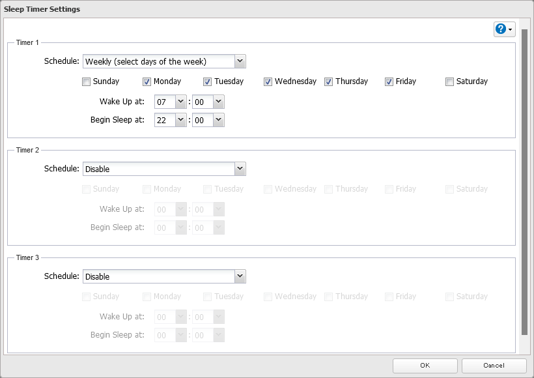Viewport: 534px width, 378px height.
Task: Uncheck Wednesday in Timer 1 schedule
Action: 268,81
